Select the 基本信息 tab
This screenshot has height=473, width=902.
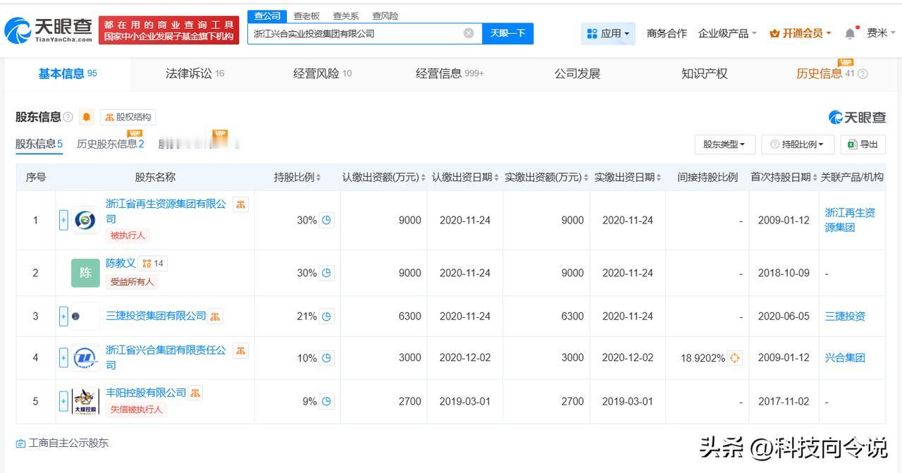68,73
